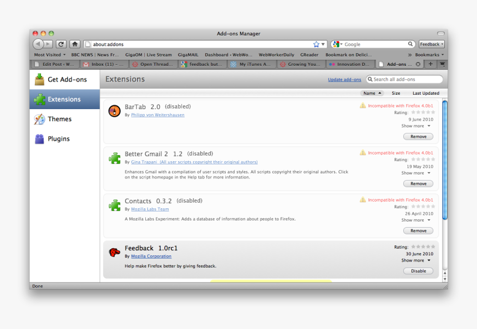Click the Gmail icon on Inbox tab
The height and width of the screenshot is (329, 477).
coord(86,64)
